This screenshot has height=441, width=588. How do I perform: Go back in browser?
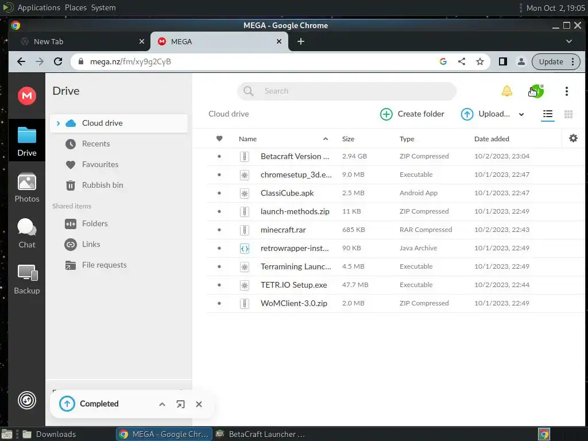pos(21,61)
